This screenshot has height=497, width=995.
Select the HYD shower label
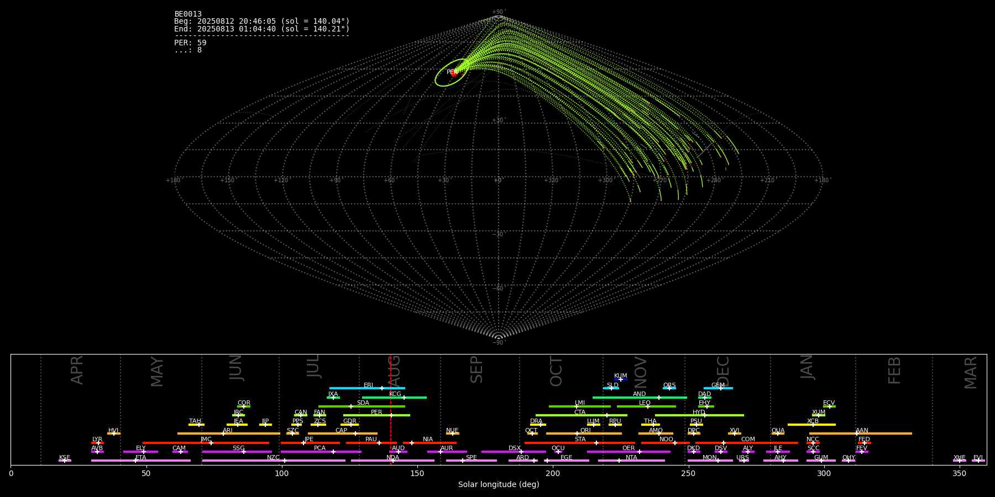point(699,412)
